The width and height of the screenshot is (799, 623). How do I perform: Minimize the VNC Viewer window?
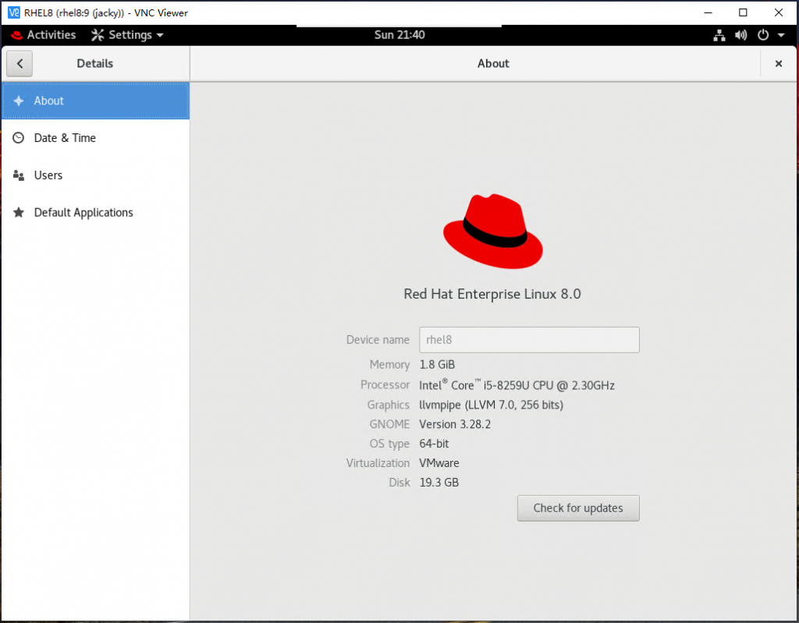click(708, 12)
